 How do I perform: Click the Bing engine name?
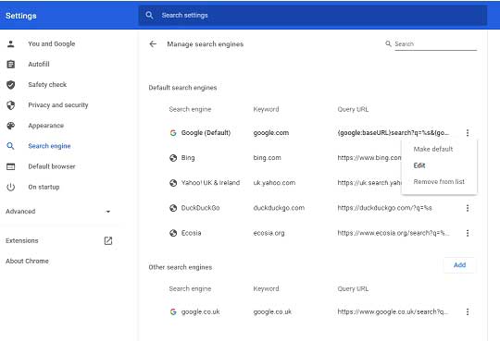click(188, 158)
